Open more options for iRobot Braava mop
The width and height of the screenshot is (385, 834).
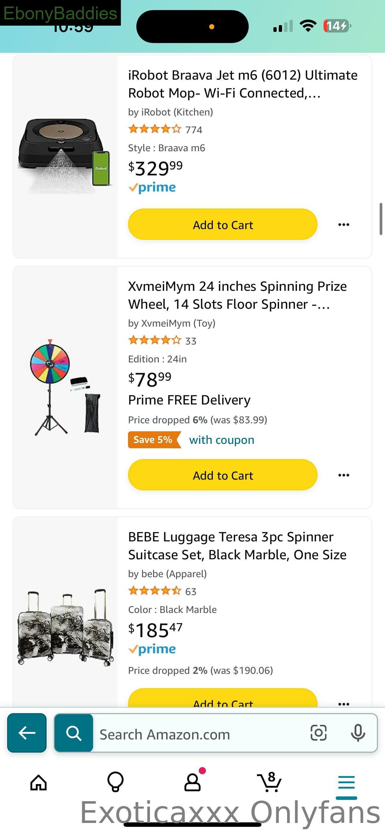[x=344, y=224]
